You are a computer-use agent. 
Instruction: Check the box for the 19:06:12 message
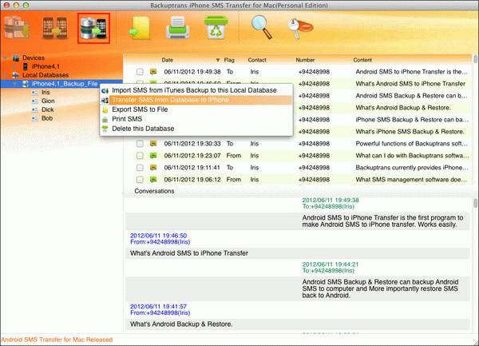click(140, 180)
